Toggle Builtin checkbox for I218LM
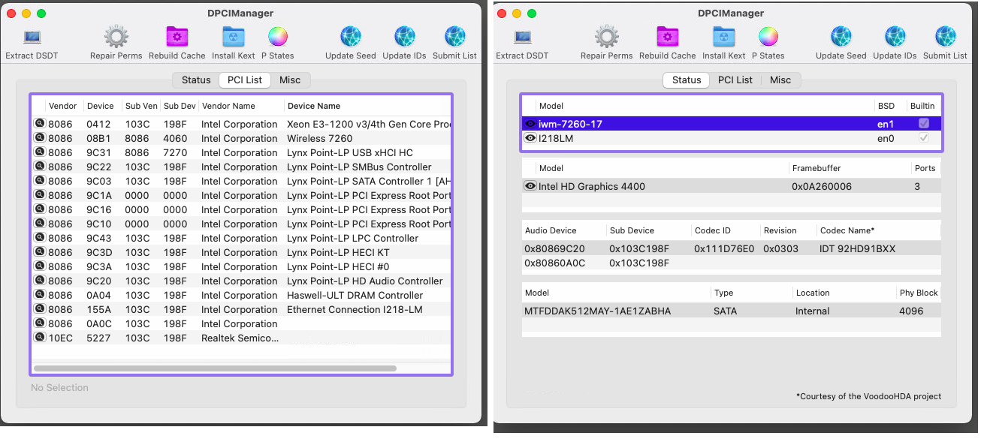This screenshot has width=984, height=439. coord(924,138)
